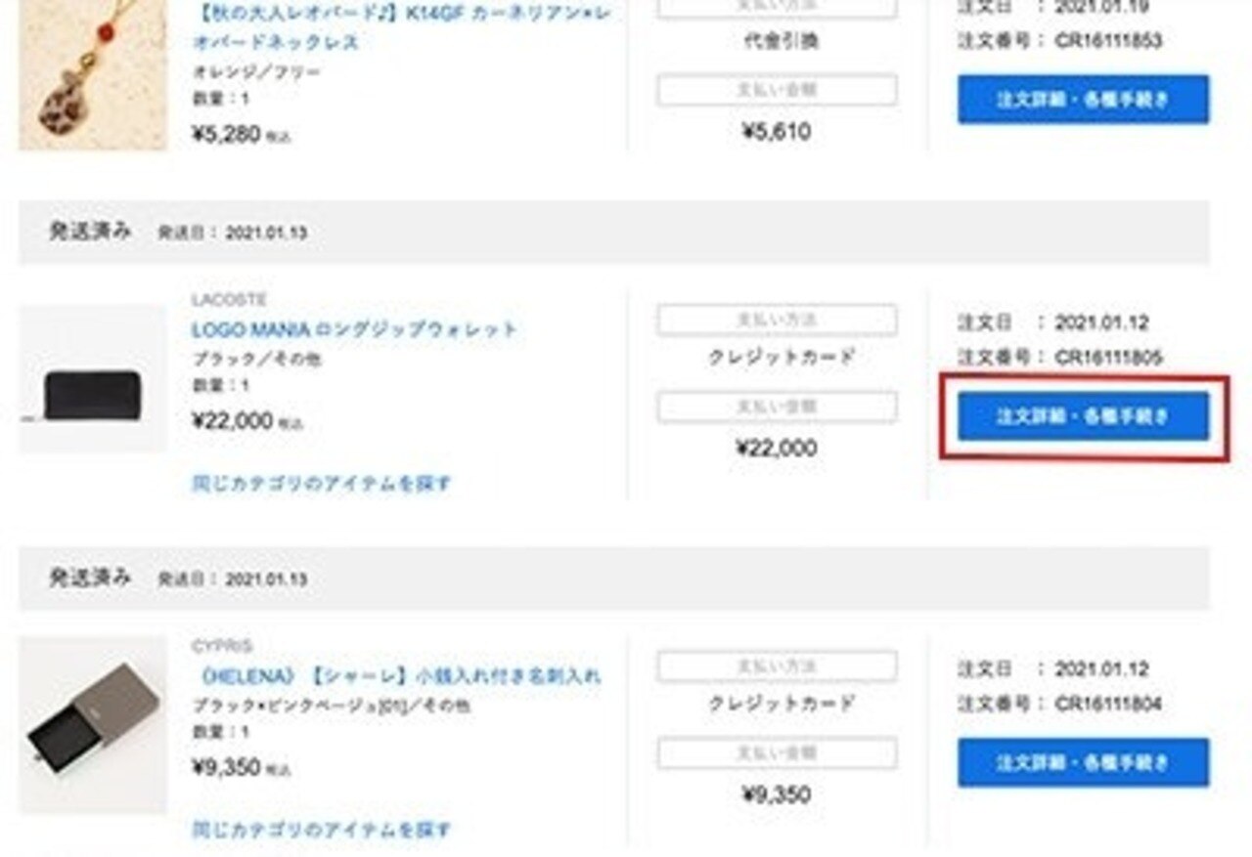The image size is (1252, 857).
Task: Click the 支払い方法 box in the LACOSTE order
Action: click(777, 321)
